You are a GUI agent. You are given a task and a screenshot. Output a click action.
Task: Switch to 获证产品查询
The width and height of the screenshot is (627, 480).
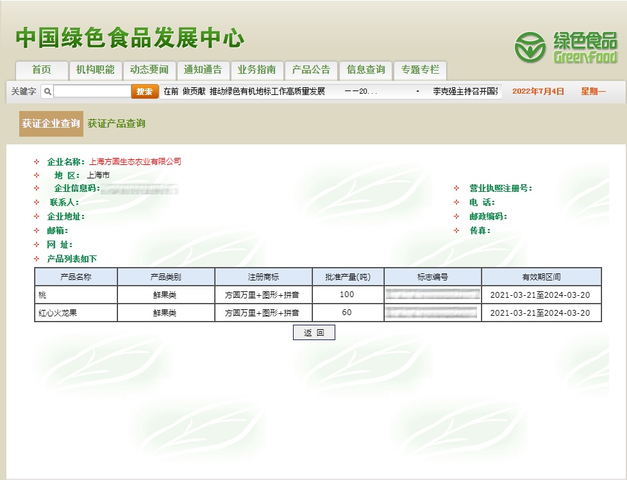click(117, 124)
